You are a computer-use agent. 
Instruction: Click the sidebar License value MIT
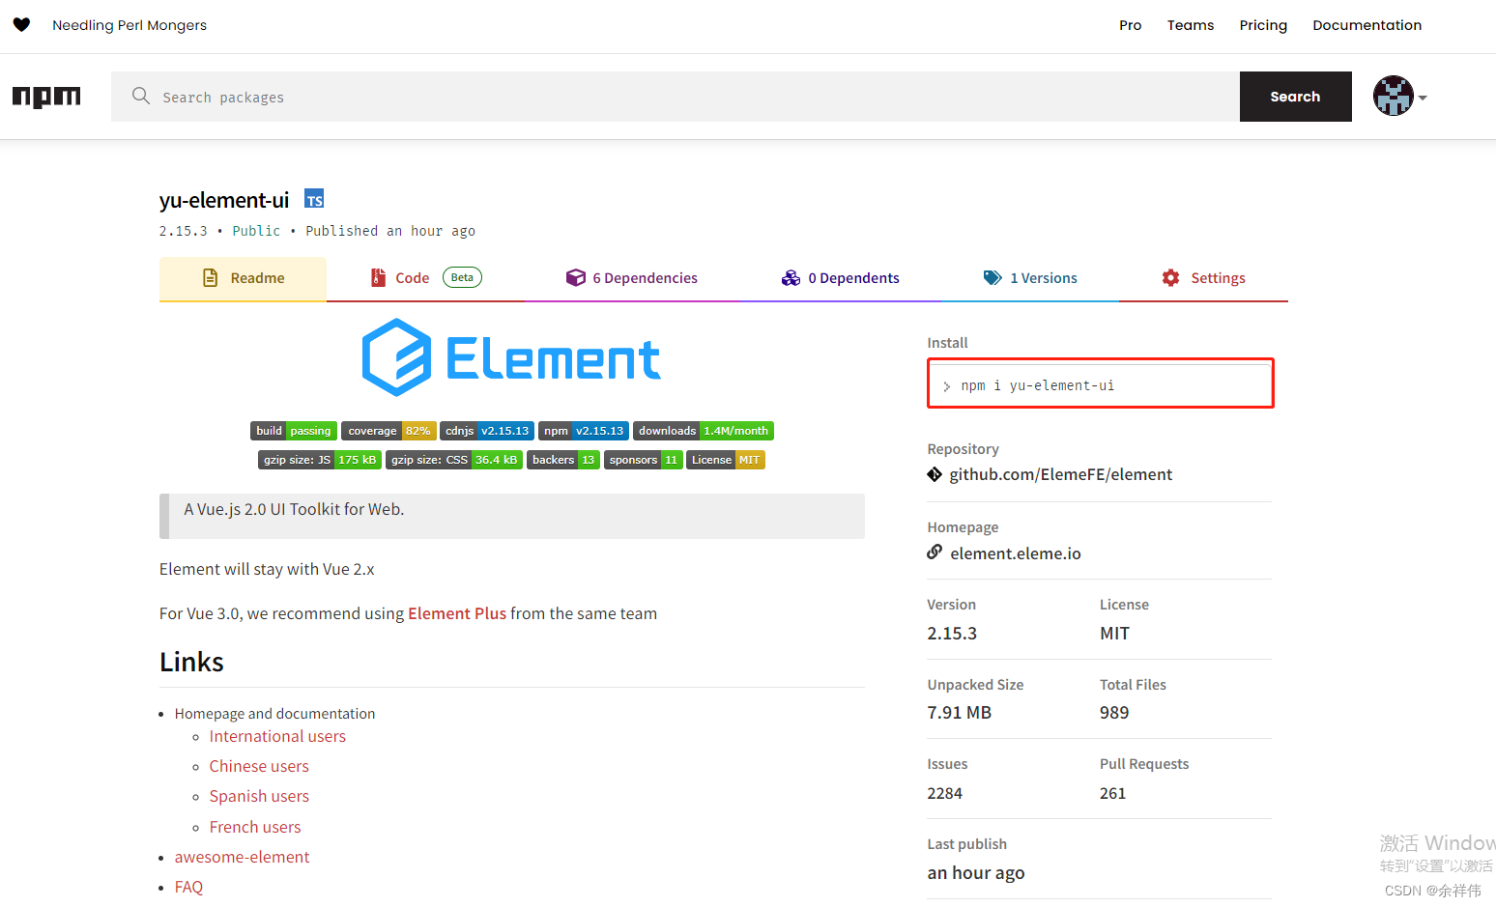(x=1114, y=634)
